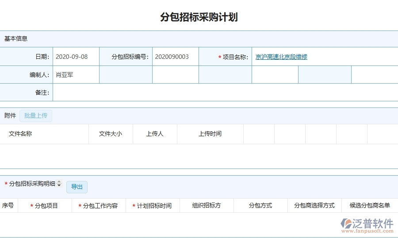Screen dimensions: 398x238
Task: Click the 批量上传 button
Action: [36, 116]
